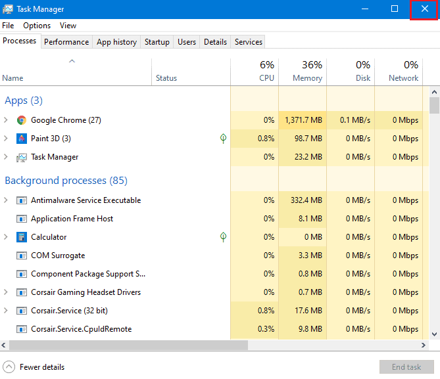This screenshot has height=379, width=440.
Task: Select the Application Frame Host row text
Action: 72,219
